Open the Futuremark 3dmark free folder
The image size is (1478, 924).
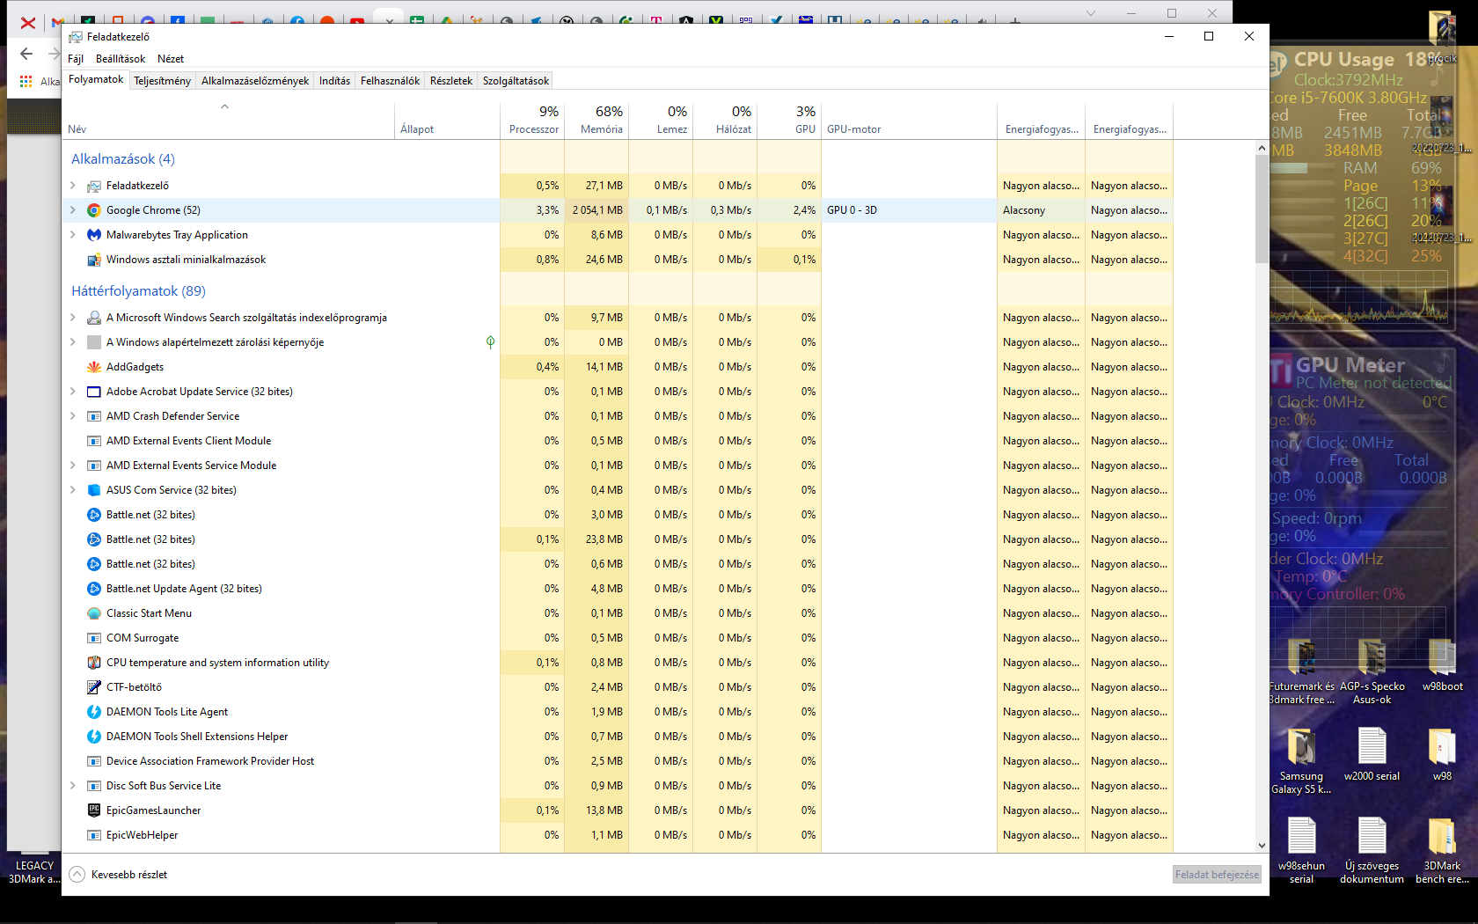(x=1301, y=671)
